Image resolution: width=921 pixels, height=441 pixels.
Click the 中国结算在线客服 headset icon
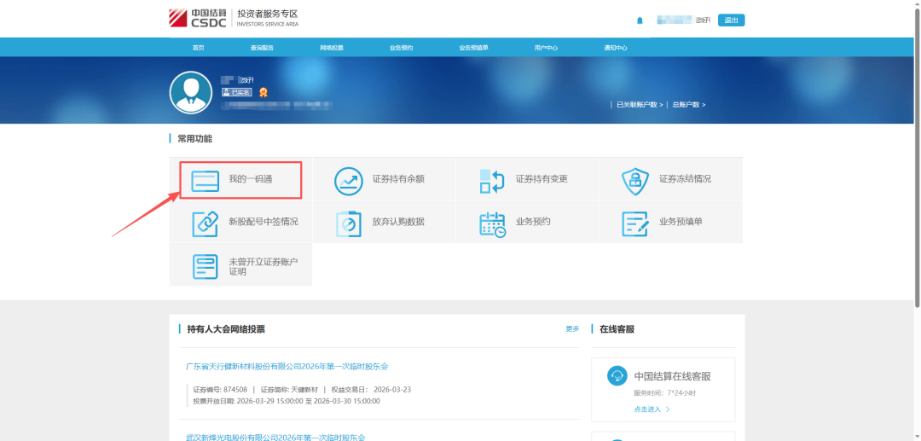coord(617,376)
